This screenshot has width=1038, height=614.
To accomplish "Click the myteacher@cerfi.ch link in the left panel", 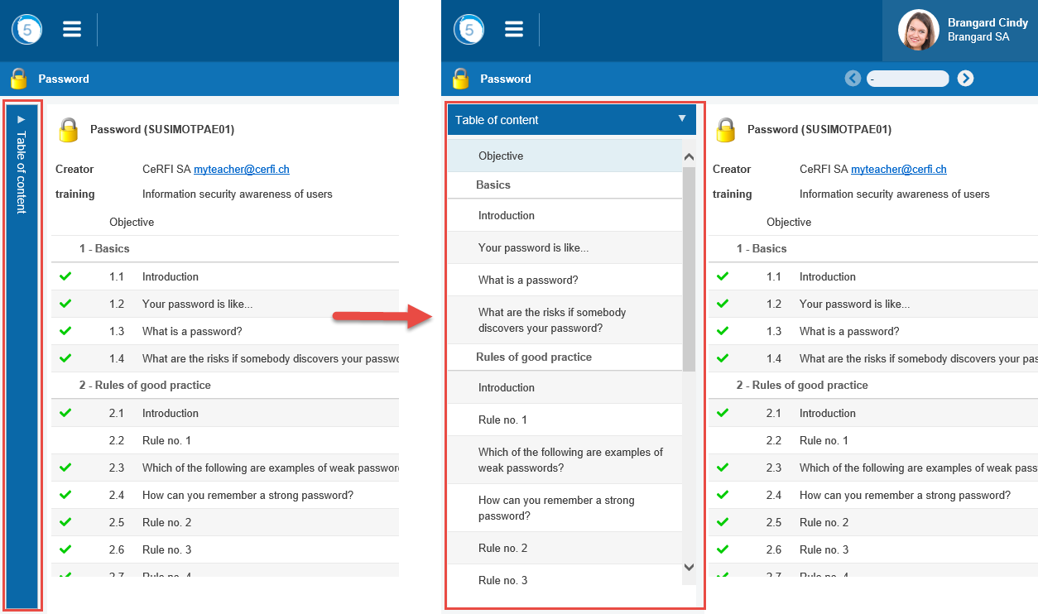I will [x=241, y=169].
